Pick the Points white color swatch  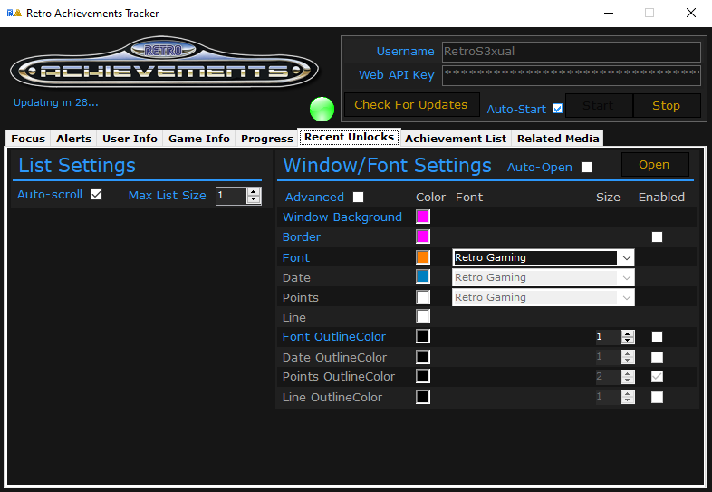coord(423,297)
